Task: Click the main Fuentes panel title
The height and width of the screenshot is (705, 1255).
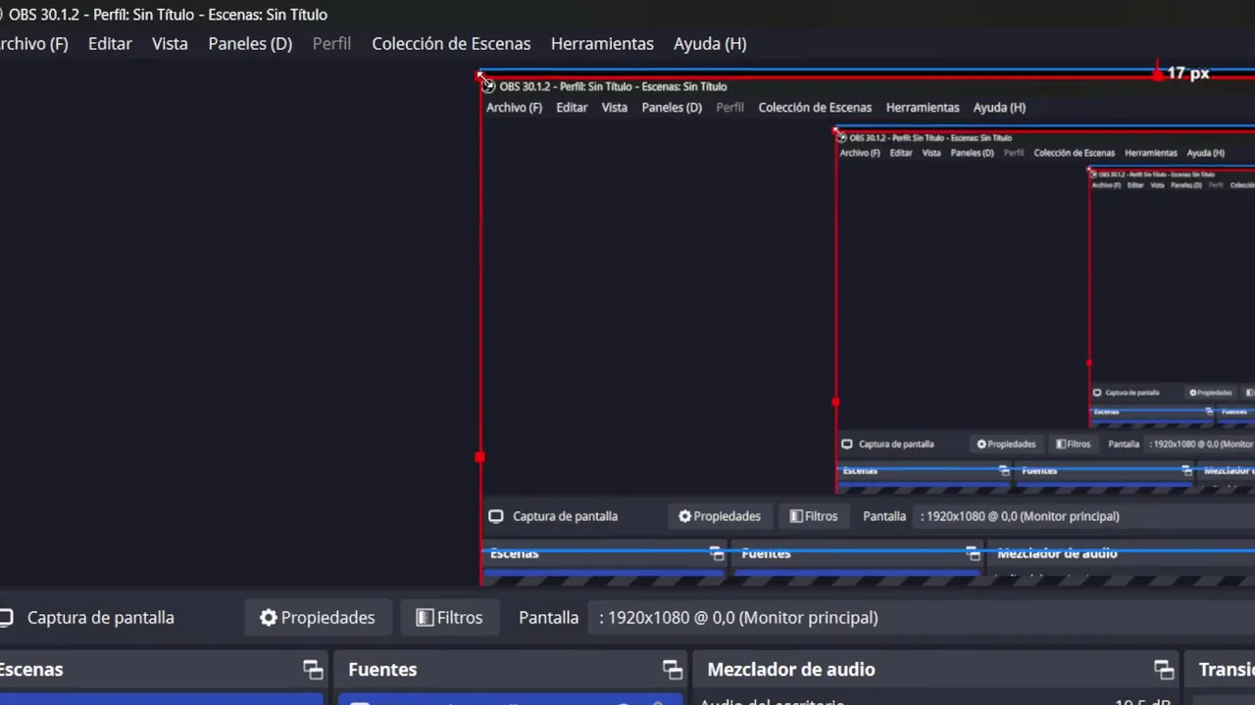Action: click(x=382, y=670)
